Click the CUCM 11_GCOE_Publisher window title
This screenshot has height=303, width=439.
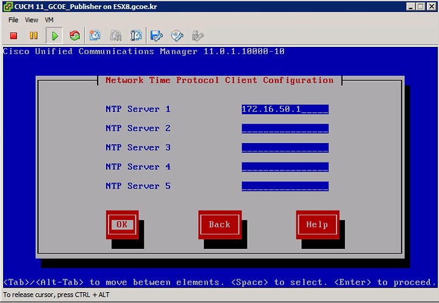(85, 7)
